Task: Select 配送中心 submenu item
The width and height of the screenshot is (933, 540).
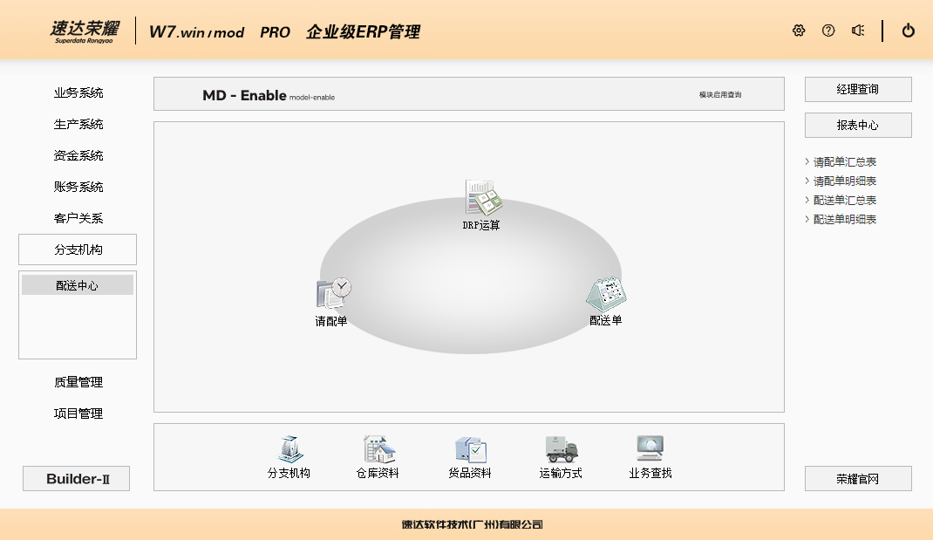Action: [x=78, y=285]
